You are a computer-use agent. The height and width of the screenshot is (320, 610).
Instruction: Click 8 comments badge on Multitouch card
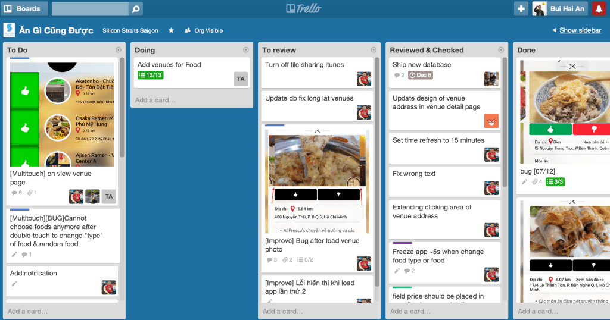[x=17, y=193]
